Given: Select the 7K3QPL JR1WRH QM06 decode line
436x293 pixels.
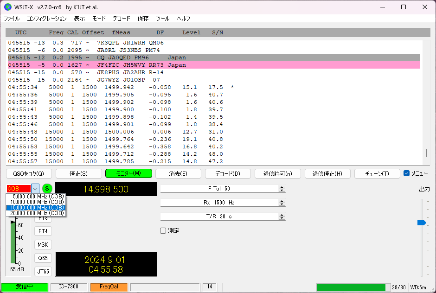Looking at the screenshot, I should 214,43.
